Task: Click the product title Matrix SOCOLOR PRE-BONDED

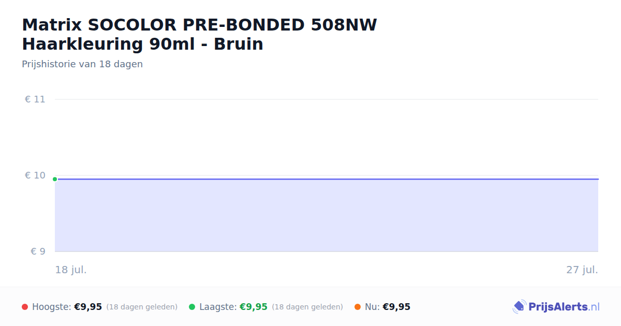Action: click(199, 34)
